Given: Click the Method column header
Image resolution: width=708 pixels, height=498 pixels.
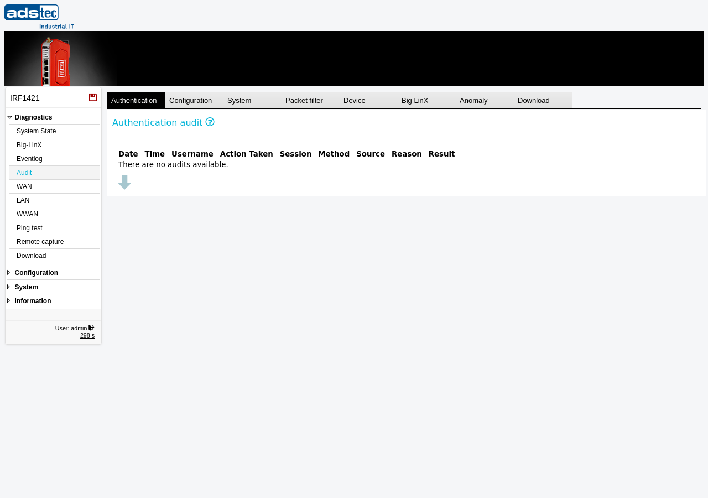Looking at the screenshot, I should (x=334, y=154).
